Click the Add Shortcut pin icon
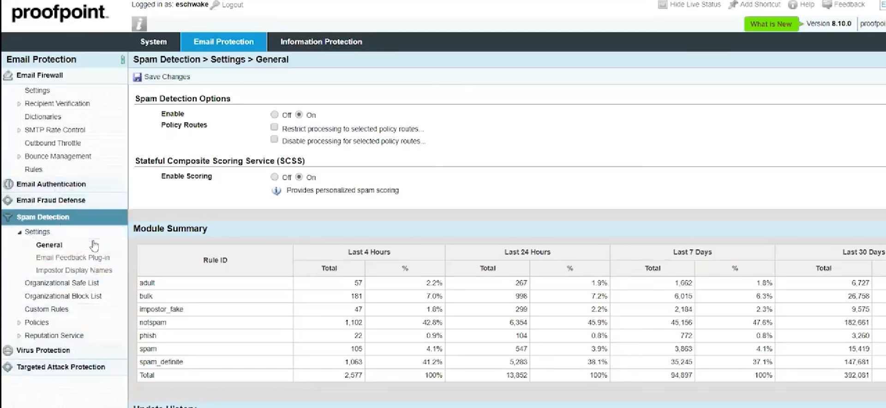 point(733,5)
